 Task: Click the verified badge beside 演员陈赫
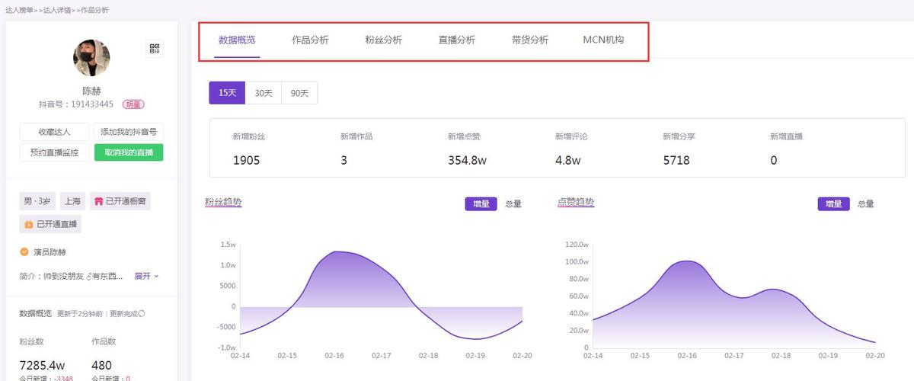(x=24, y=251)
